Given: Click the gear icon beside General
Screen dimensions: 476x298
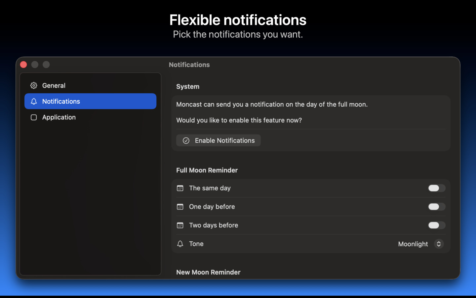Looking at the screenshot, I should tap(34, 85).
